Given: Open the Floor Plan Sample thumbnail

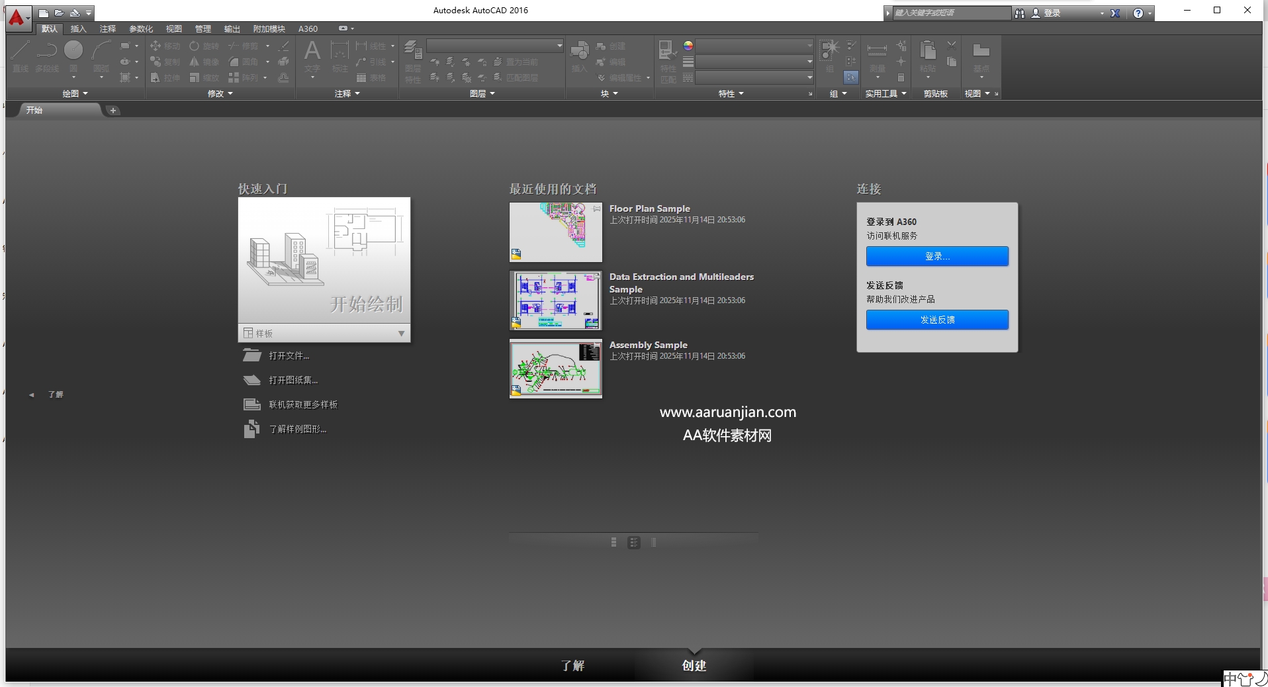Looking at the screenshot, I should point(555,232).
